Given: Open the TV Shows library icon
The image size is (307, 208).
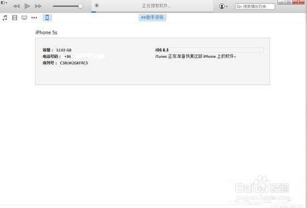Looking at the screenshot, I should pos(24,18).
